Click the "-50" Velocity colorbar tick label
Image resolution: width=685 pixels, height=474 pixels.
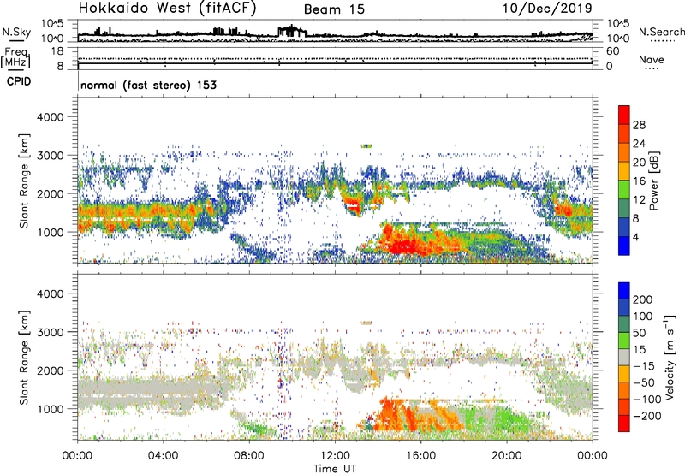644,382
